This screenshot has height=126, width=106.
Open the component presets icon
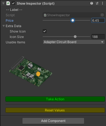[x=97, y=3]
